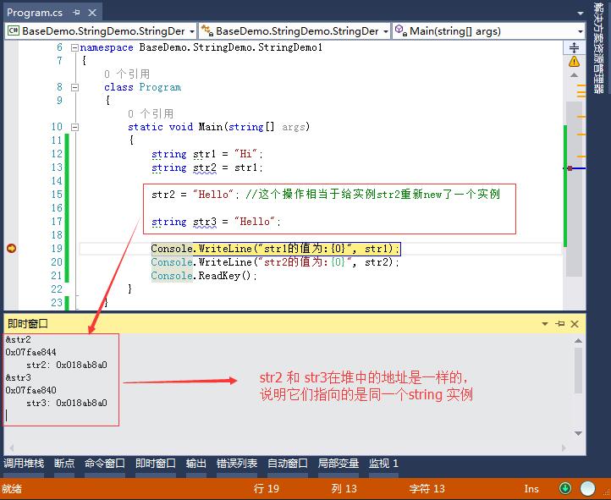The height and width of the screenshot is (500, 611).
Task: Open the Solution Explorer side tab
Action: (598, 47)
